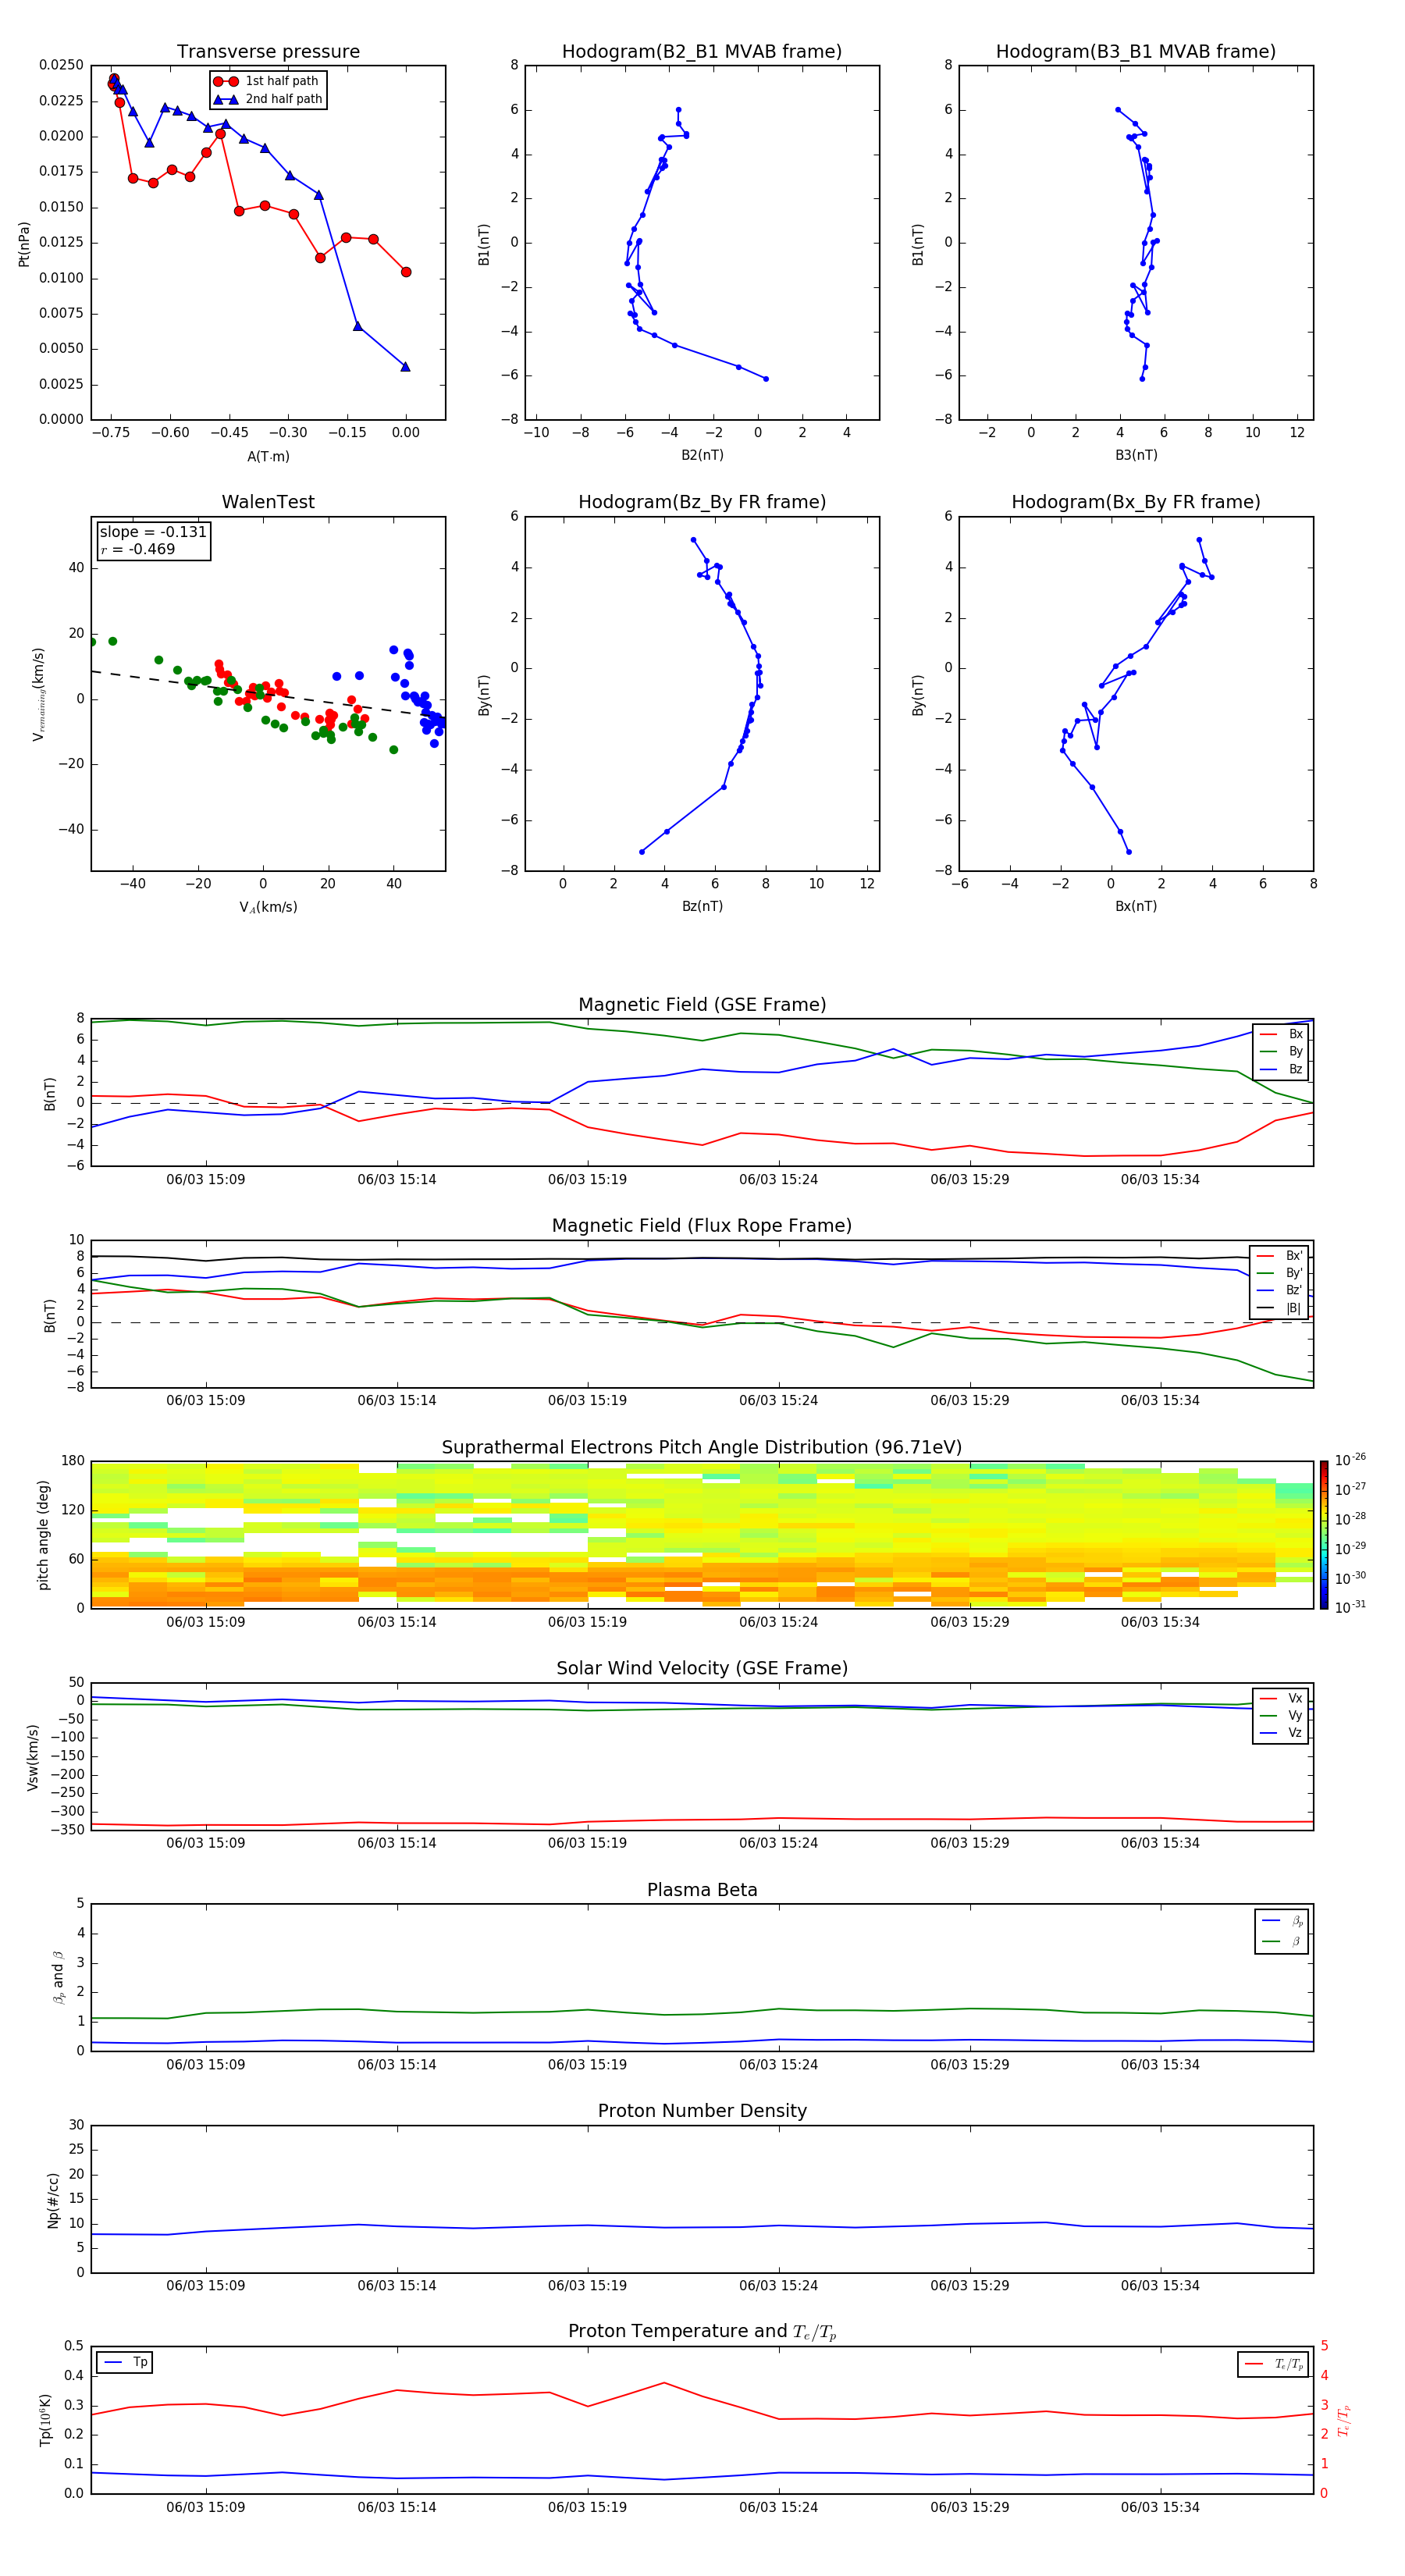
Task: Select the Vy entry in velocity legend
Action: [1281, 1716]
